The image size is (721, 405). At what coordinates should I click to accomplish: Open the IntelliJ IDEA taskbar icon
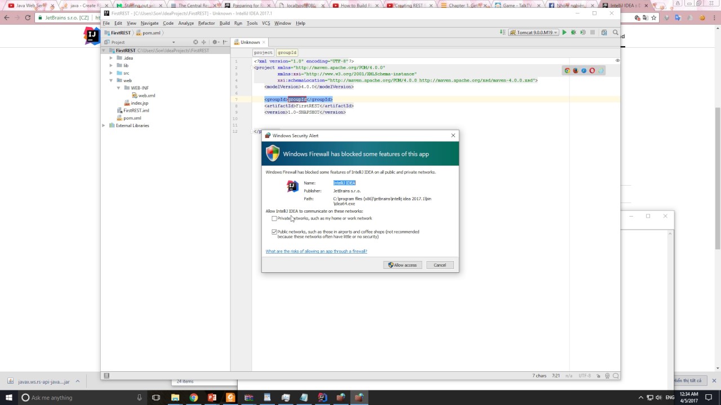pyautogui.click(x=322, y=397)
